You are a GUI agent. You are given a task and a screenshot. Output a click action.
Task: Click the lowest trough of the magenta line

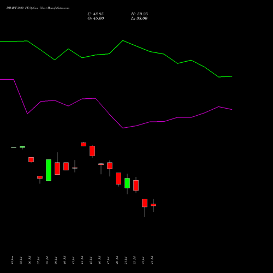tap(123, 128)
